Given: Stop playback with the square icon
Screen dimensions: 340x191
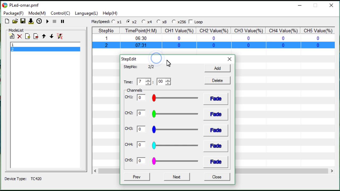Looking at the screenshot, I should (54, 21).
